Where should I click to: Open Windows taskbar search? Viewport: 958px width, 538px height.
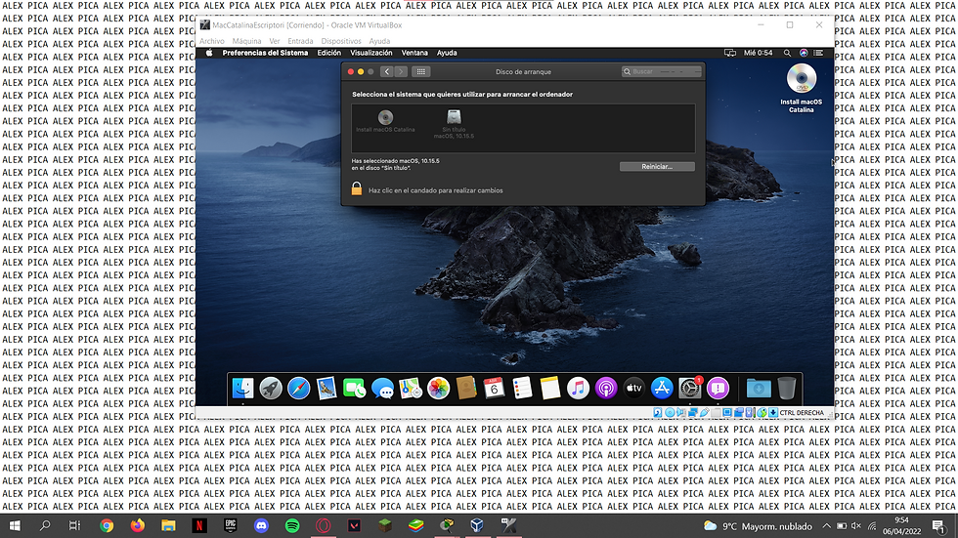coord(45,525)
